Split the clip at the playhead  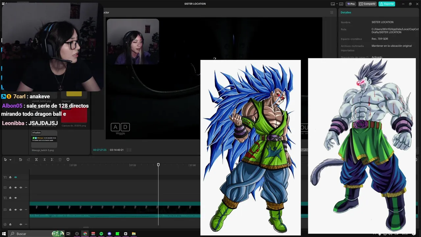click(37, 160)
